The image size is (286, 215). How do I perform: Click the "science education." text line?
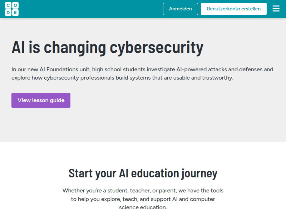(x=143, y=207)
